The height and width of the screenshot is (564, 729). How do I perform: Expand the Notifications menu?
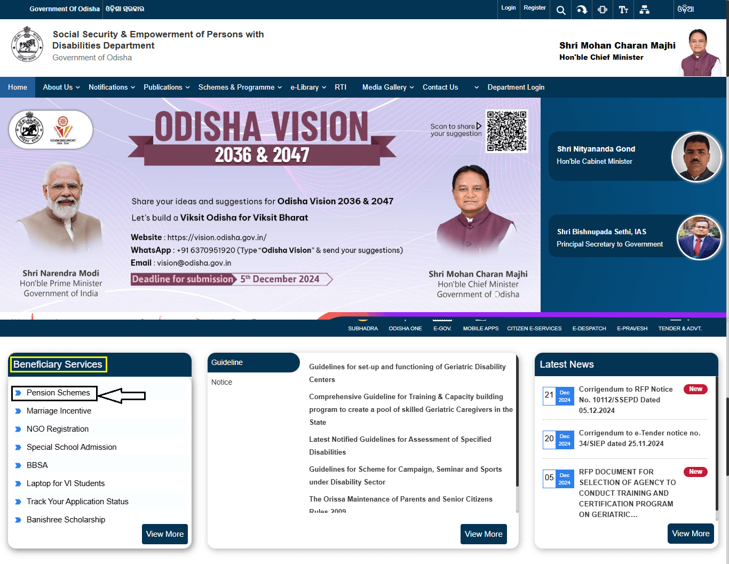point(112,87)
